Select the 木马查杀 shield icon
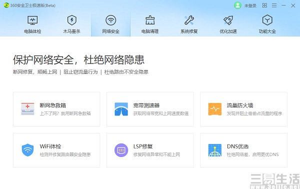This screenshot has width=300, height=189. pyautogui.click(x=71, y=20)
